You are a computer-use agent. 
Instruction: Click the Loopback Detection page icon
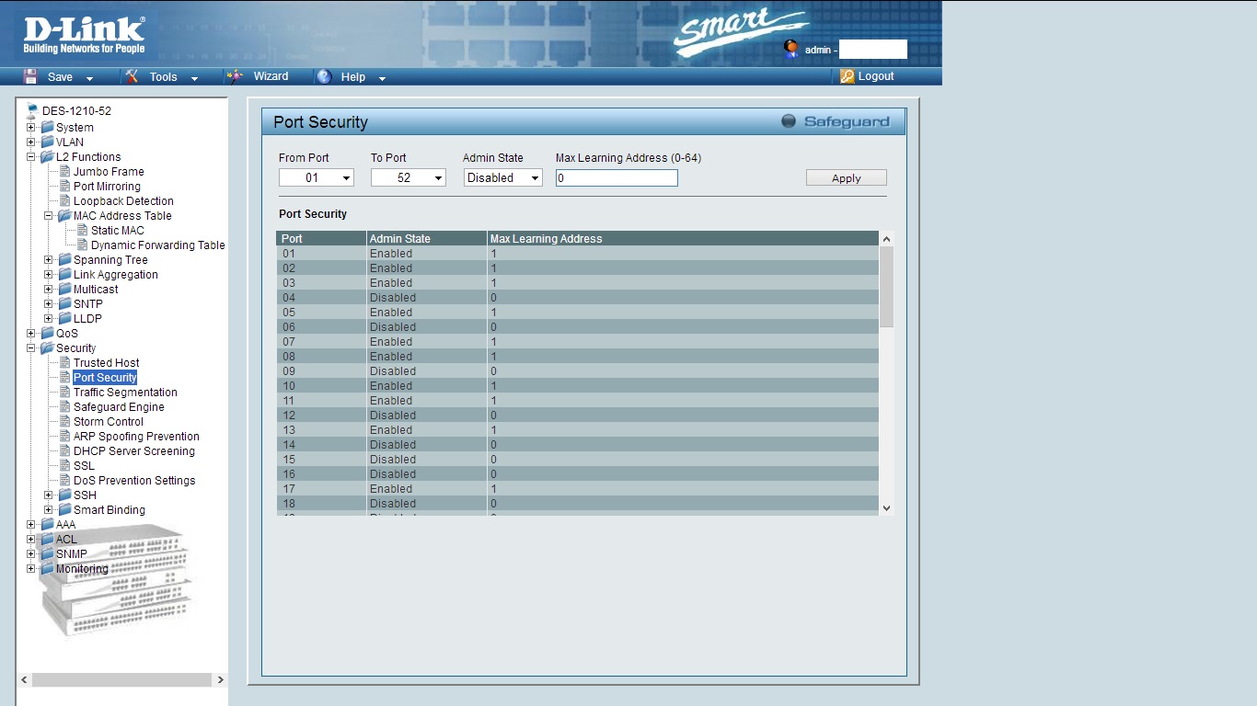click(x=64, y=200)
